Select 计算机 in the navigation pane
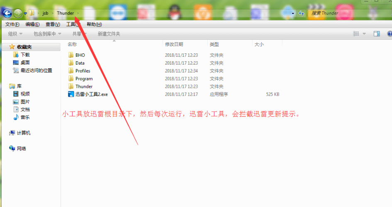Screen dimensions: 392x207 coord(24,133)
